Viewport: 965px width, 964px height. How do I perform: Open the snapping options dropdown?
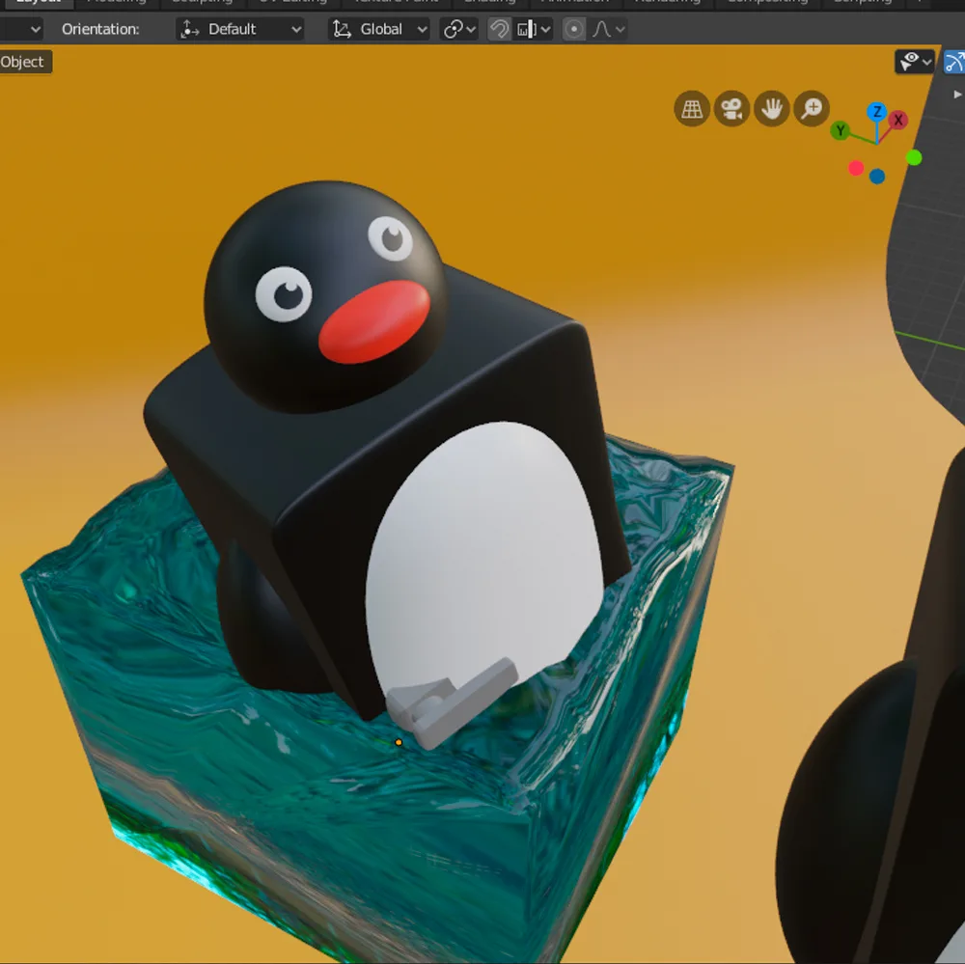point(533,29)
